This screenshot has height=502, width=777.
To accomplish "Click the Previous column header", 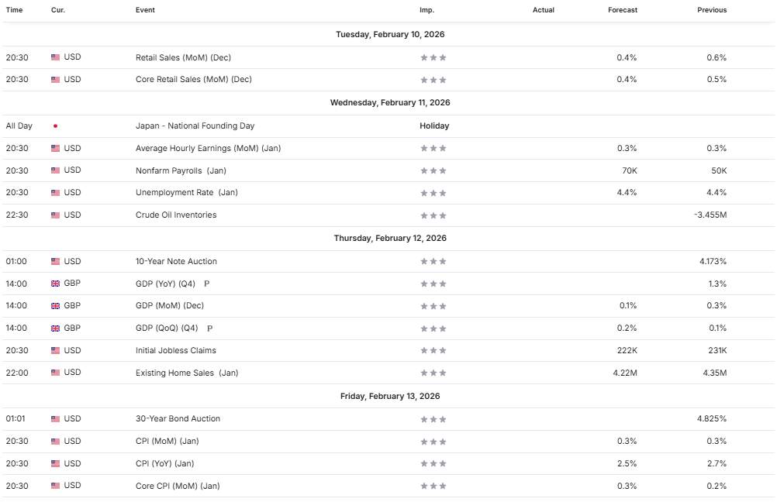I will point(712,10).
